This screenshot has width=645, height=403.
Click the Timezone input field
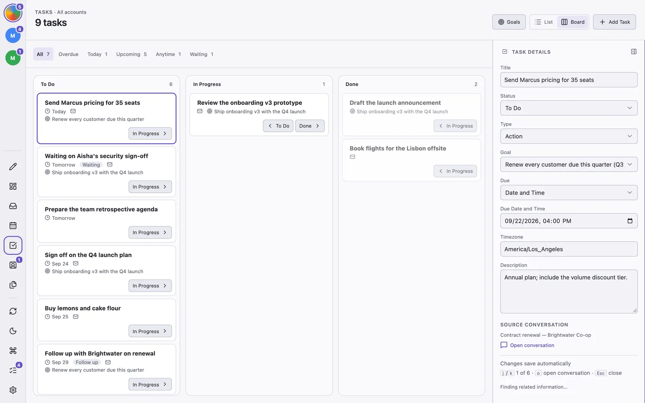569,249
